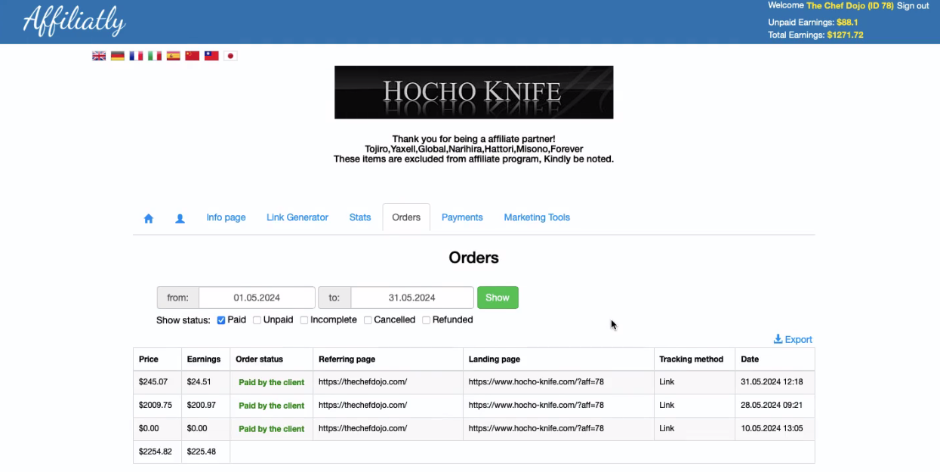Click the Price column header
This screenshot has width=940, height=472.
pos(149,359)
